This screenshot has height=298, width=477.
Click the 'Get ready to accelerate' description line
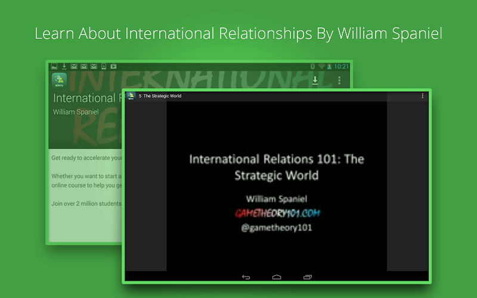(86, 158)
